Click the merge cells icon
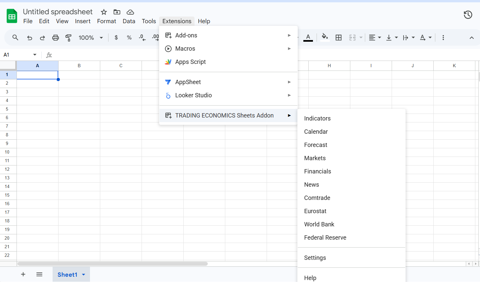480x282 pixels. (353, 38)
